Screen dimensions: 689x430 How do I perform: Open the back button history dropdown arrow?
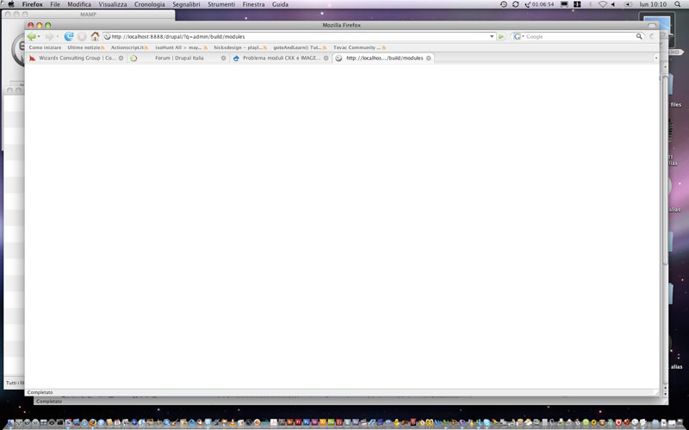39,36
